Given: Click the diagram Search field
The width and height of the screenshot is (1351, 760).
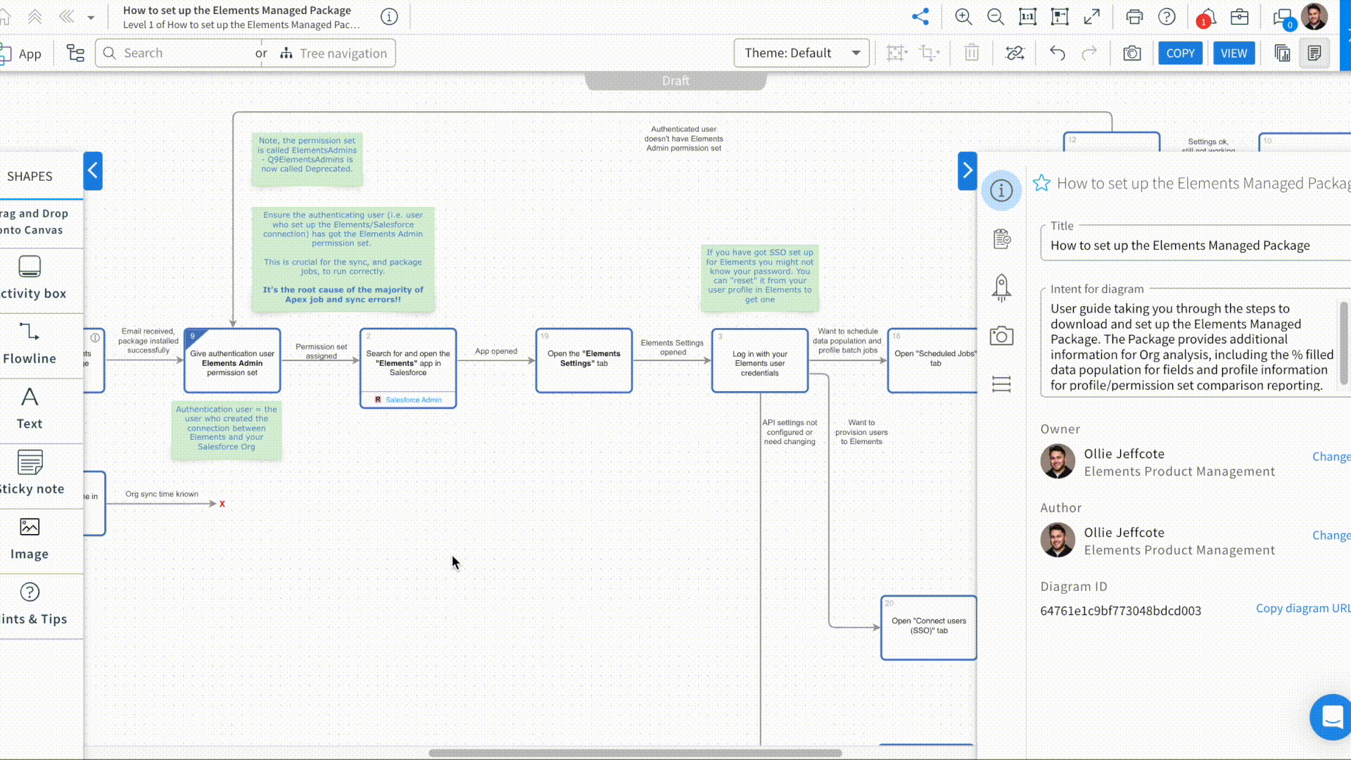Looking at the screenshot, I should click(x=183, y=53).
